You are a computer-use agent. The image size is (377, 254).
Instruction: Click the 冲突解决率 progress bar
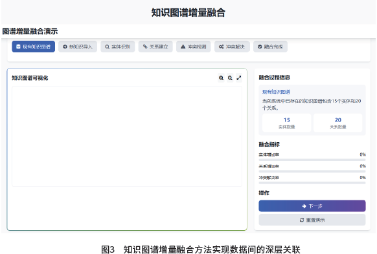pyautogui.click(x=312, y=183)
